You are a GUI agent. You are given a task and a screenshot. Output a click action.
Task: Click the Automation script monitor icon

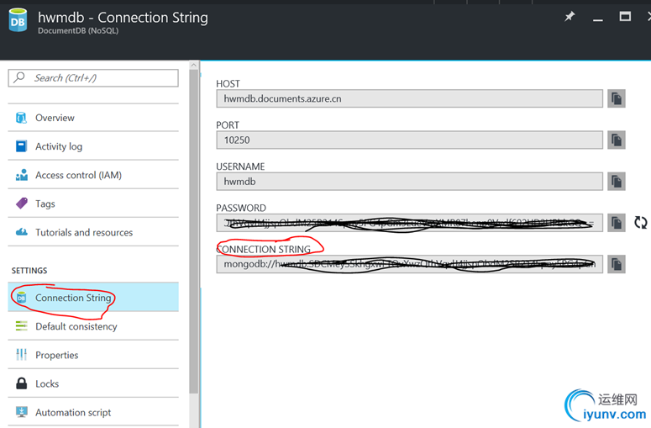(x=21, y=412)
